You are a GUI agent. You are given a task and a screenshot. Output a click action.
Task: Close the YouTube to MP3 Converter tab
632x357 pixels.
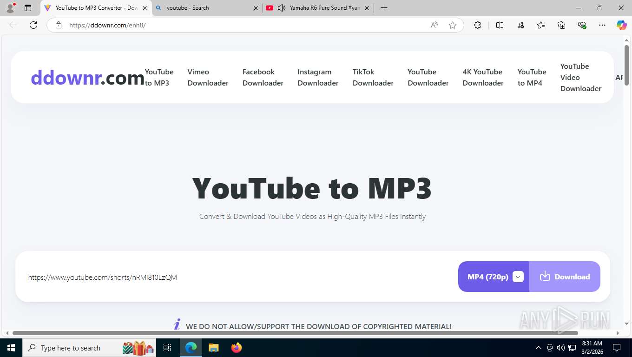[145, 8]
